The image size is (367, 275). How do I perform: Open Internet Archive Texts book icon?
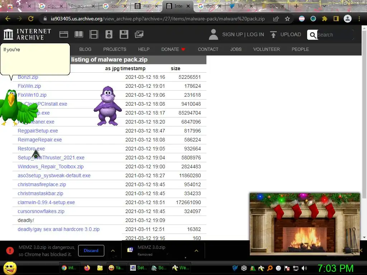(78, 34)
